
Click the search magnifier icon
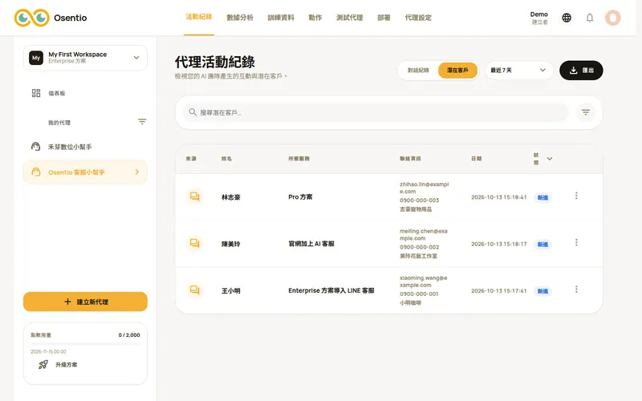[193, 111]
